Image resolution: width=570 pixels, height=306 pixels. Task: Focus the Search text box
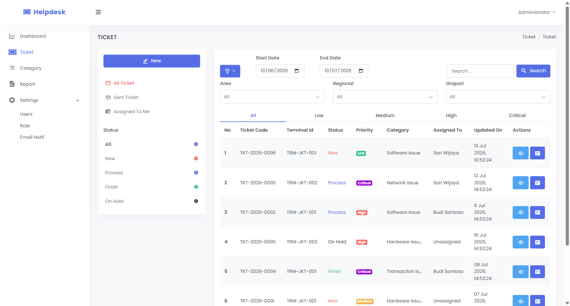point(480,71)
